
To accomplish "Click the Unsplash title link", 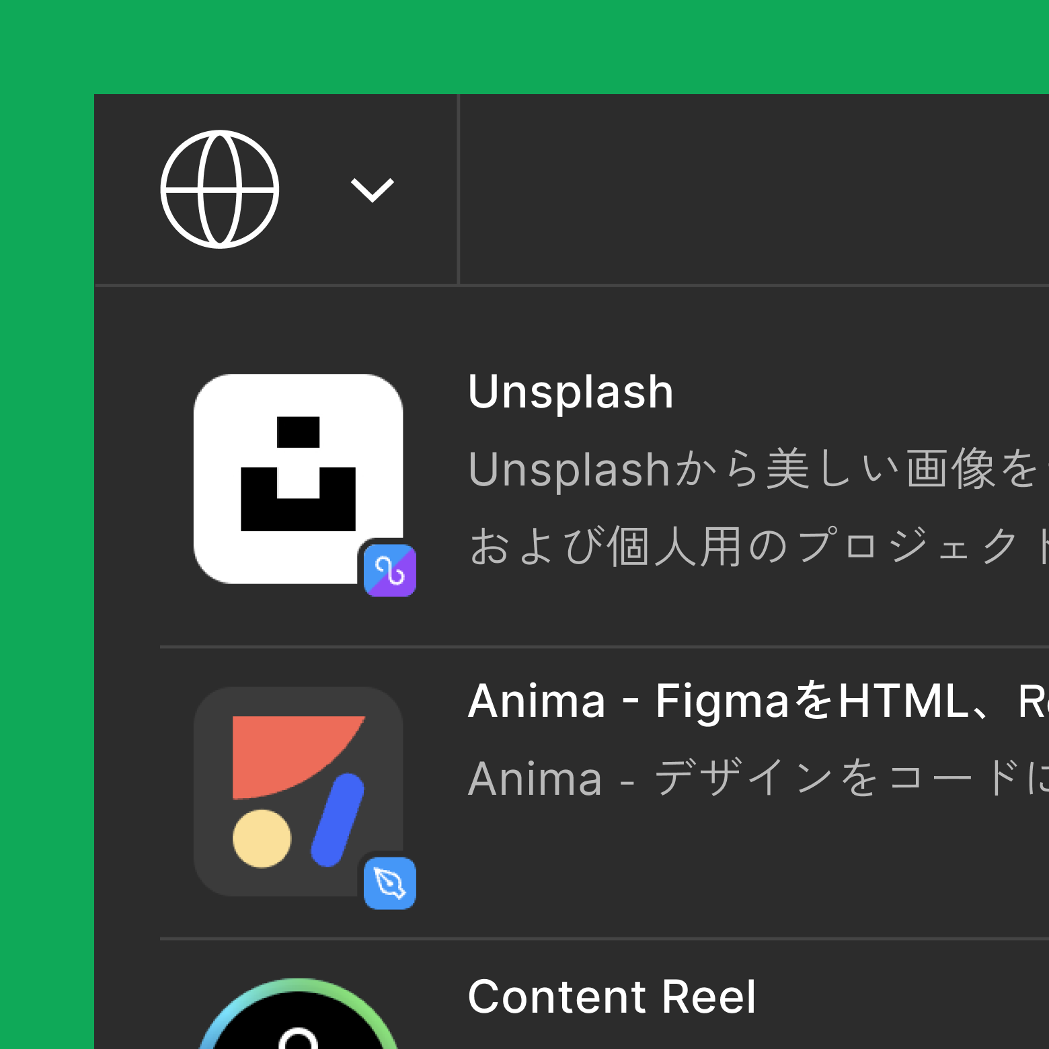I will coord(571,391).
